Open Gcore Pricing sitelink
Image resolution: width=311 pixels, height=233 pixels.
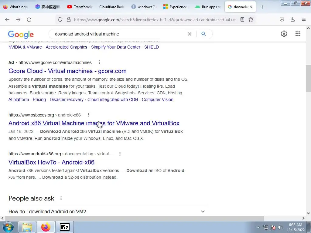pyautogui.click(x=39, y=100)
